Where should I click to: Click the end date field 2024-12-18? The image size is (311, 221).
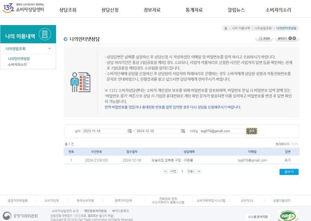tap(158, 131)
